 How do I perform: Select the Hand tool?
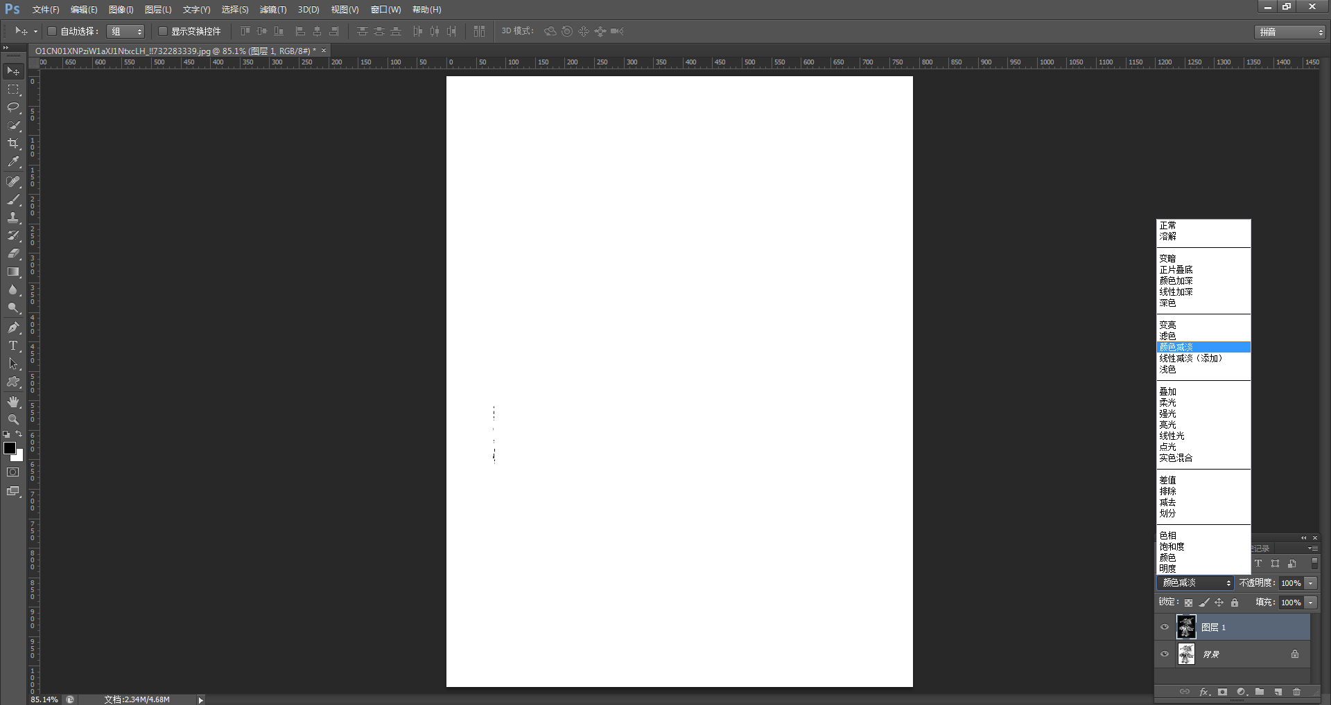pyautogui.click(x=13, y=402)
